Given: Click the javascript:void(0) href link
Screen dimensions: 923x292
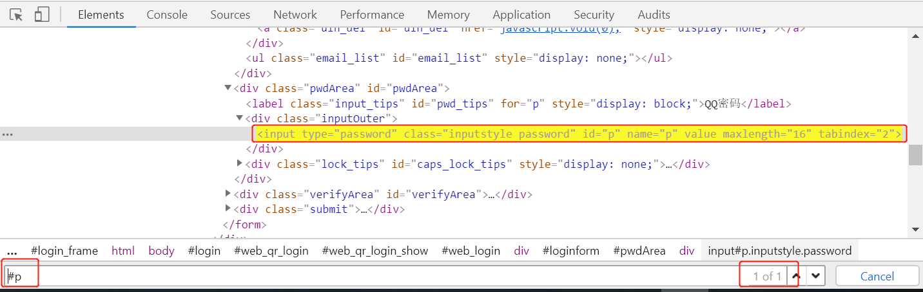Looking at the screenshot, I should point(560,29).
